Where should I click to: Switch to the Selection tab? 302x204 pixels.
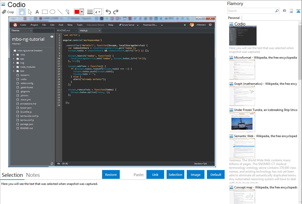click(x=12, y=175)
